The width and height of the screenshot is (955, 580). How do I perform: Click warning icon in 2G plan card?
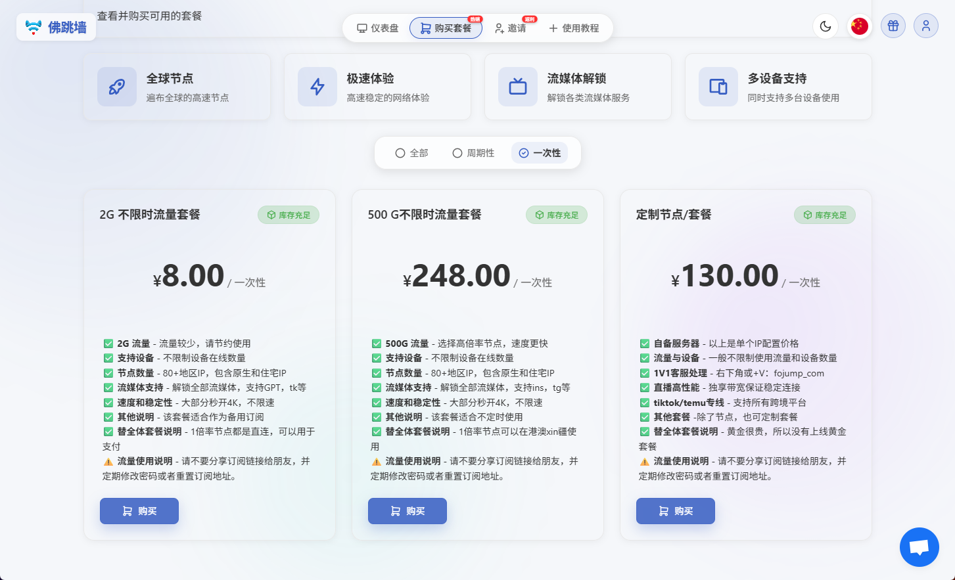(108, 462)
